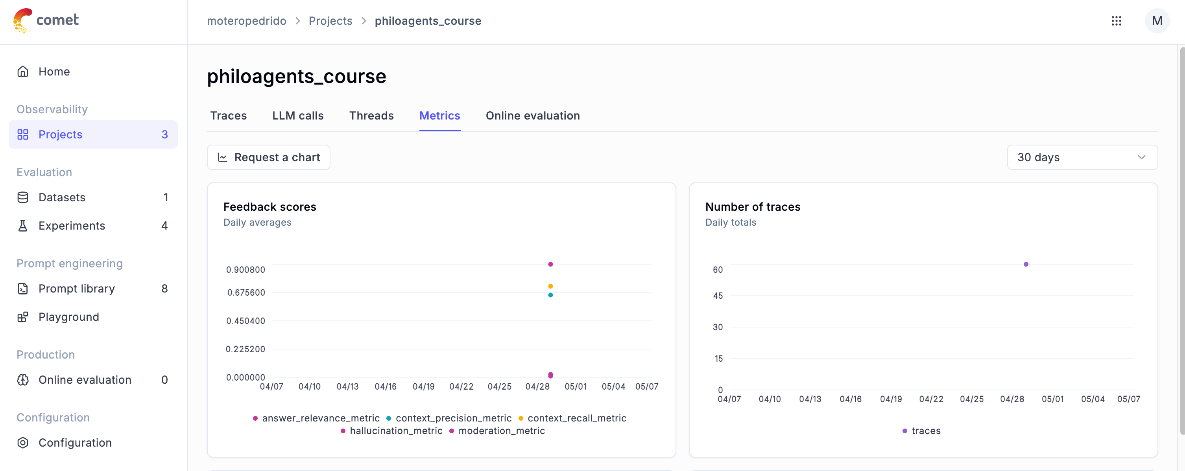Go to Projects breadcrumb link
The image size is (1185, 471).
point(330,21)
